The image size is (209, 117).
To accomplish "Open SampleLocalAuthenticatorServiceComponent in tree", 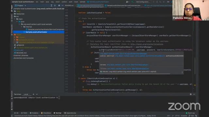I will pyautogui.click(x=45, y=30).
